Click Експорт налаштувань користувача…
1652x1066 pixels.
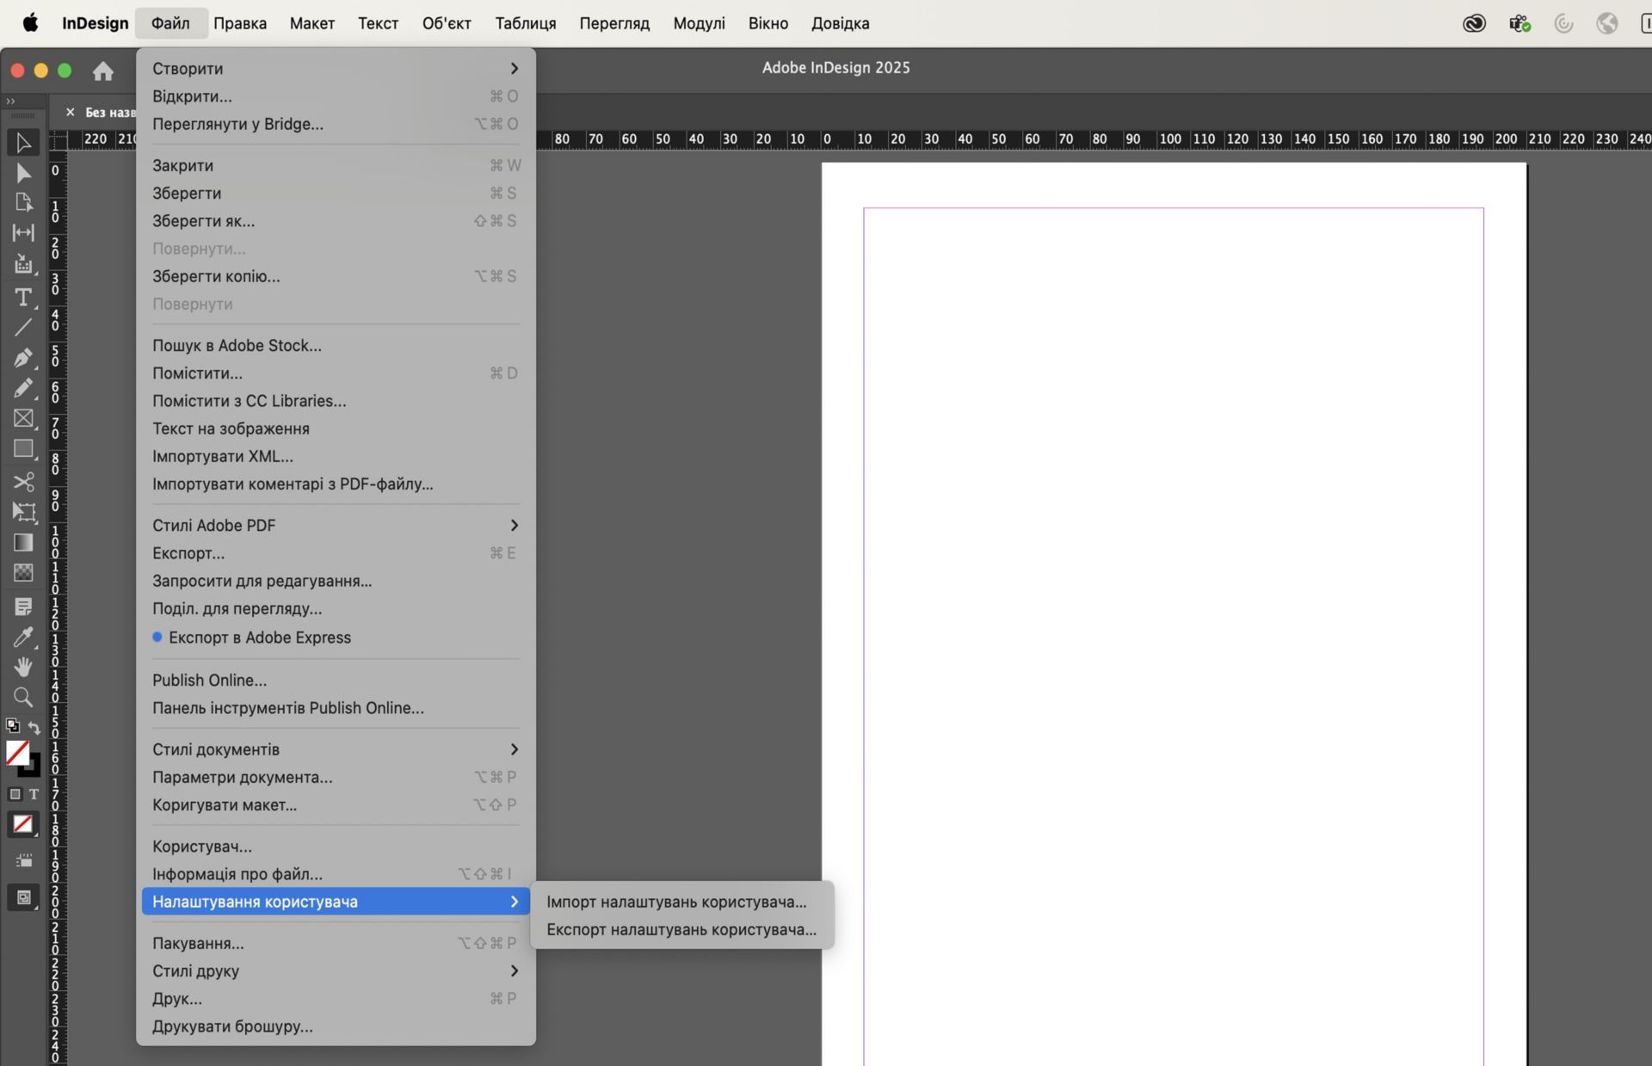pyautogui.click(x=681, y=929)
